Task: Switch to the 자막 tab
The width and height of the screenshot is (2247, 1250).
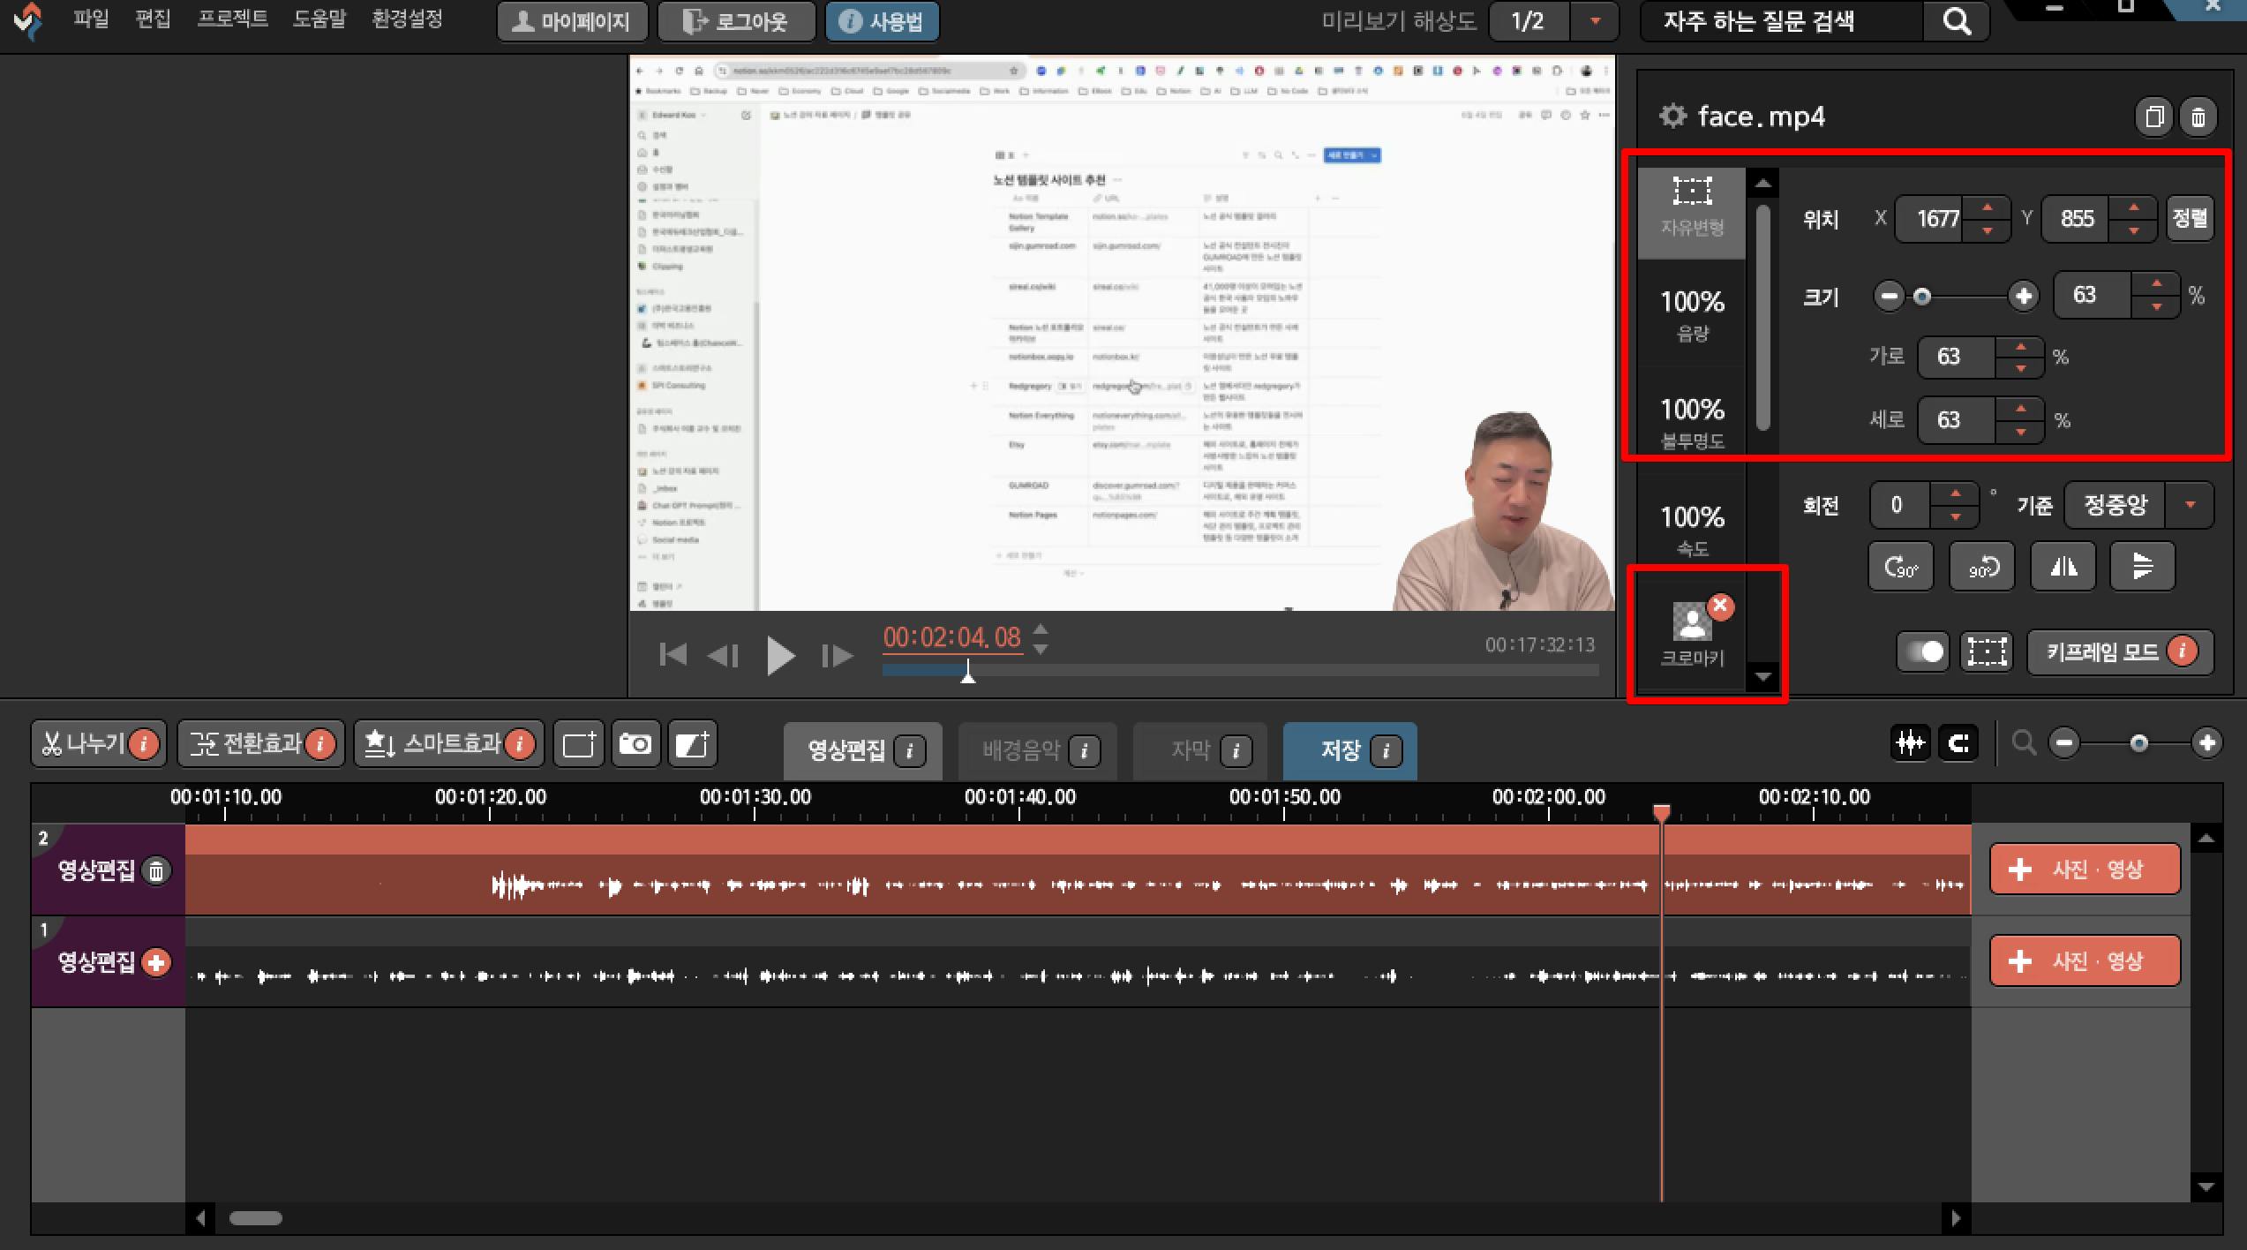Action: [1189, 750]
